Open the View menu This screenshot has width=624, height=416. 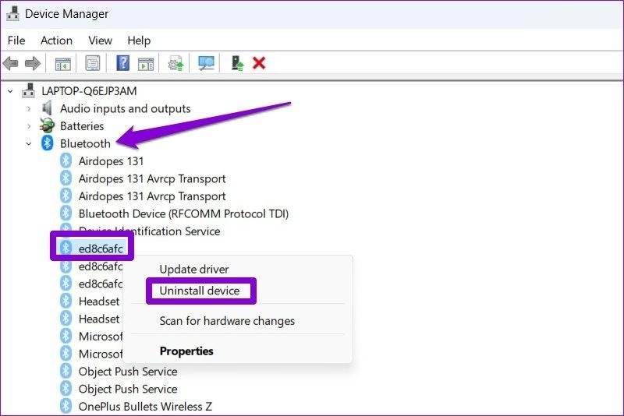pos(100,40)
